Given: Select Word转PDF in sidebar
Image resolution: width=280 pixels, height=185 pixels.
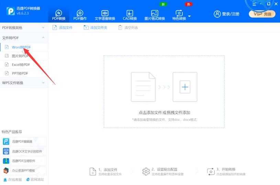Looking at the screenshot, I should 24,47.
